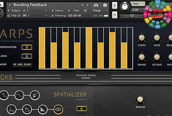Screen dimensions: 172x116
Task: Solo the instrument with S button
Action: click(x=115, y=5)
